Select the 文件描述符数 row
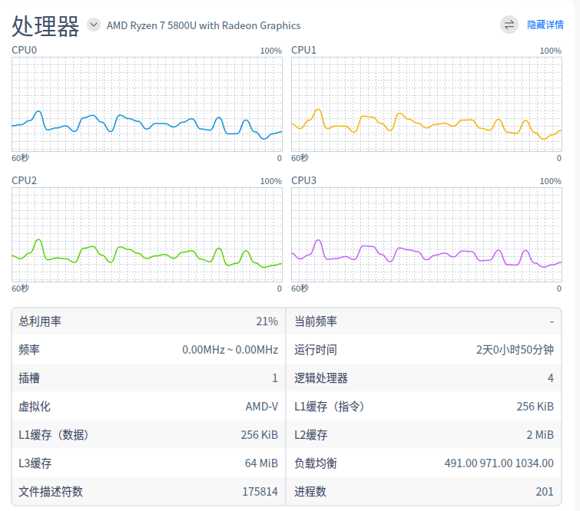Image resolution: width=580 pixels, height=511 pixels. [x=148, y=492]
